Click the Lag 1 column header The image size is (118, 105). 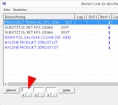click(81, 17)
